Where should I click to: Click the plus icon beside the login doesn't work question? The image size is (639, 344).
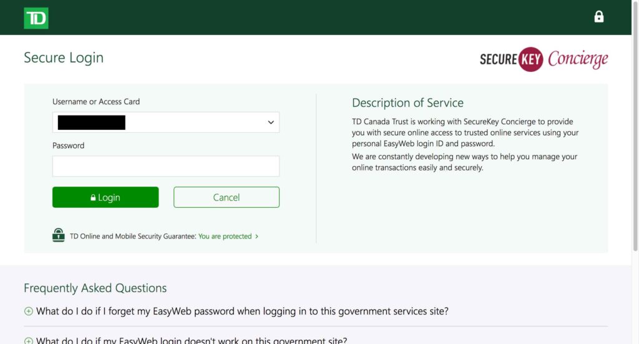point(28,341)
